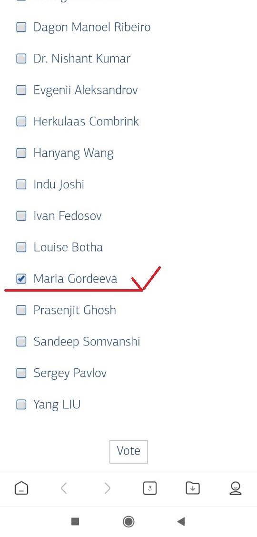
Task: Check the box for Dagon Manoel Ribeiro
Action: point(21,28)
